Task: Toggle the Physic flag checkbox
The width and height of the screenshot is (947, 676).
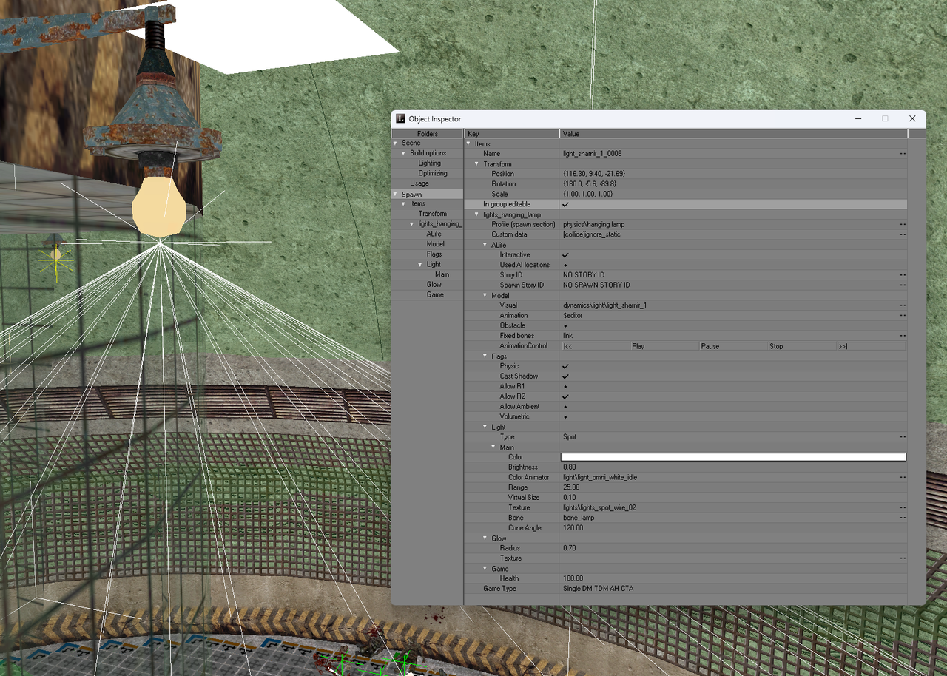Action: (x=565, y=366)
